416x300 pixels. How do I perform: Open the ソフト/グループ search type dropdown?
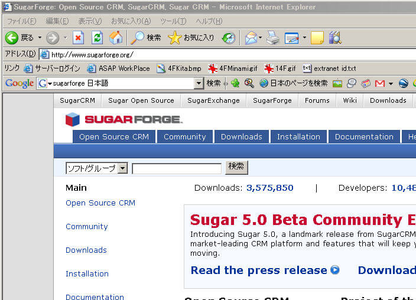123,168
